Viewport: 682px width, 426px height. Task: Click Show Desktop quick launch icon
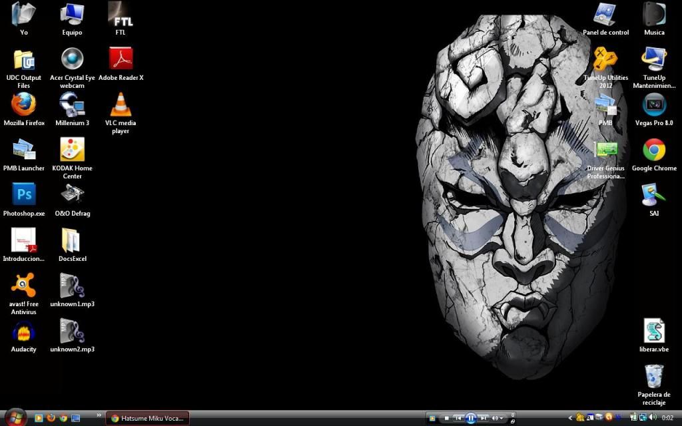tap(76, 418)
